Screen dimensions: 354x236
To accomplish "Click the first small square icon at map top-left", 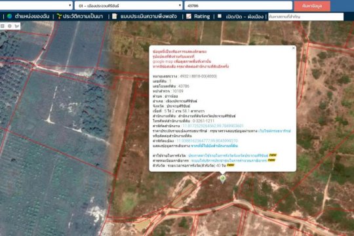I will click(x=3, y=26).
